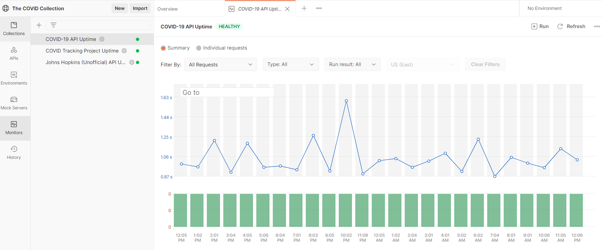Click globe icon next to COVID-19 API Uptime
This screenshot has height=250, width=602.
[x=102, y=39]
